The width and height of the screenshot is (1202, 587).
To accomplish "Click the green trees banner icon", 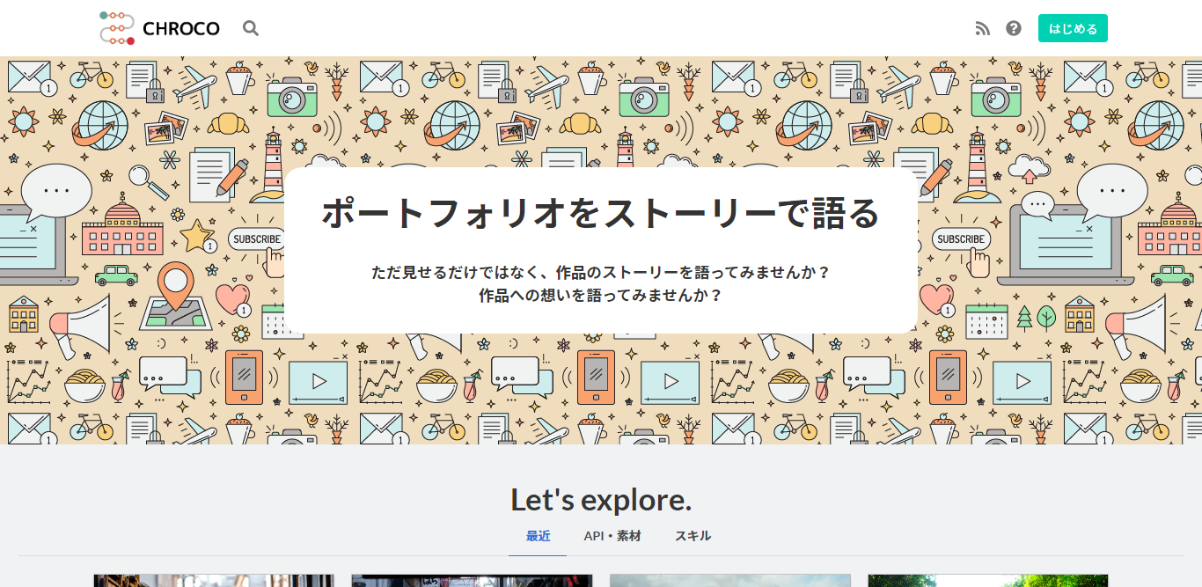I will (x=1036, y=316).
